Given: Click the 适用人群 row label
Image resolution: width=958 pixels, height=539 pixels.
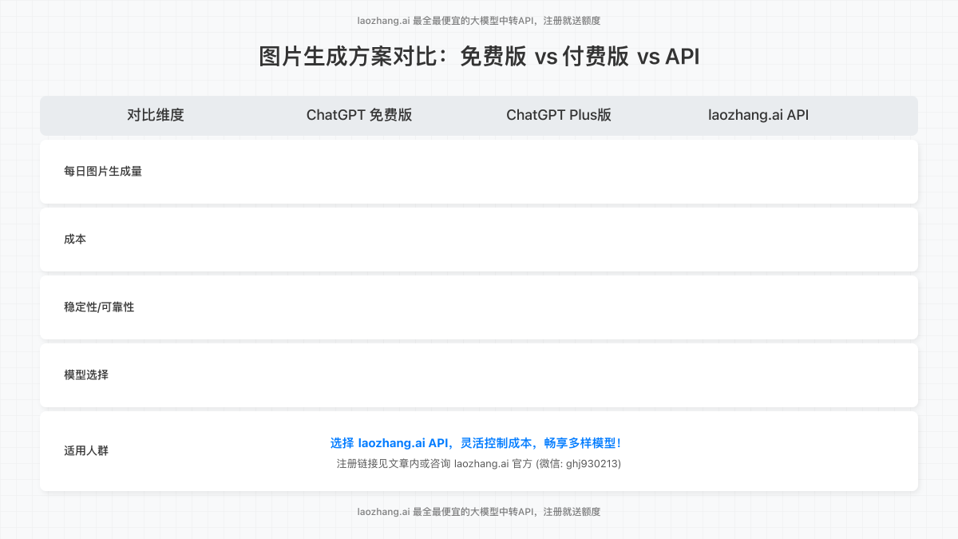Looking at the screenshot, I should click(x=86, y=450).
